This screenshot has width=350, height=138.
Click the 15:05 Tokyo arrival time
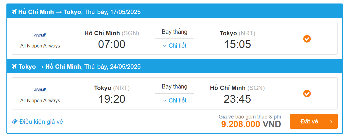pyautogui.click(x=237, y=44)
